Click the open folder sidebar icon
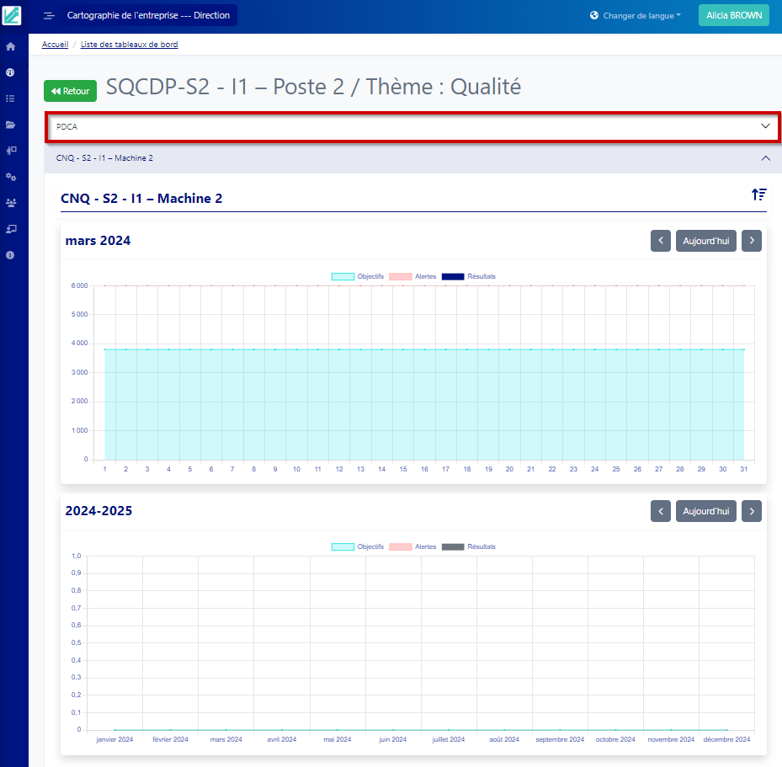Image resolution: width=782 pixels, height=767 pixels. coord(11,125)
